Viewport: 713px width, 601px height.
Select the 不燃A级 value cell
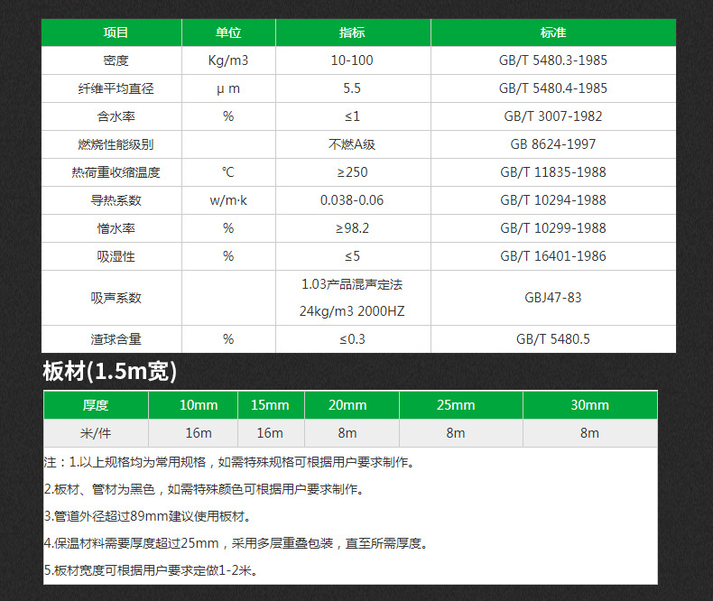(x=351, y=144)
